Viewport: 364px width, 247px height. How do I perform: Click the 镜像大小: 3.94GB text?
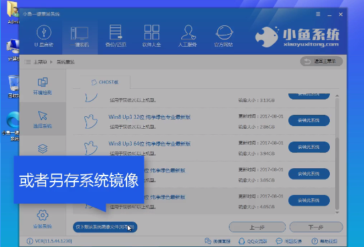click(256, 154)
